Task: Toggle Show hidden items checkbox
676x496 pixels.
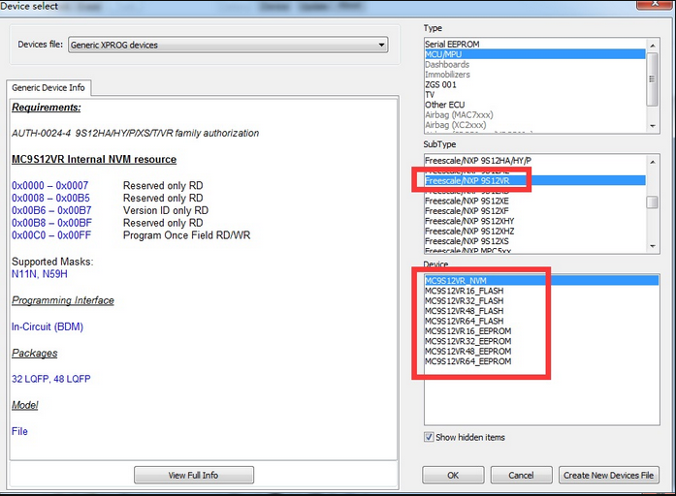Action: [429, 437]
